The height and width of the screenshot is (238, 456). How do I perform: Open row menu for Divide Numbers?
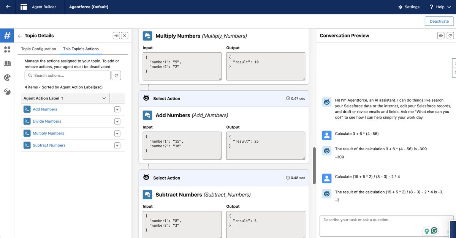point(117,122)
